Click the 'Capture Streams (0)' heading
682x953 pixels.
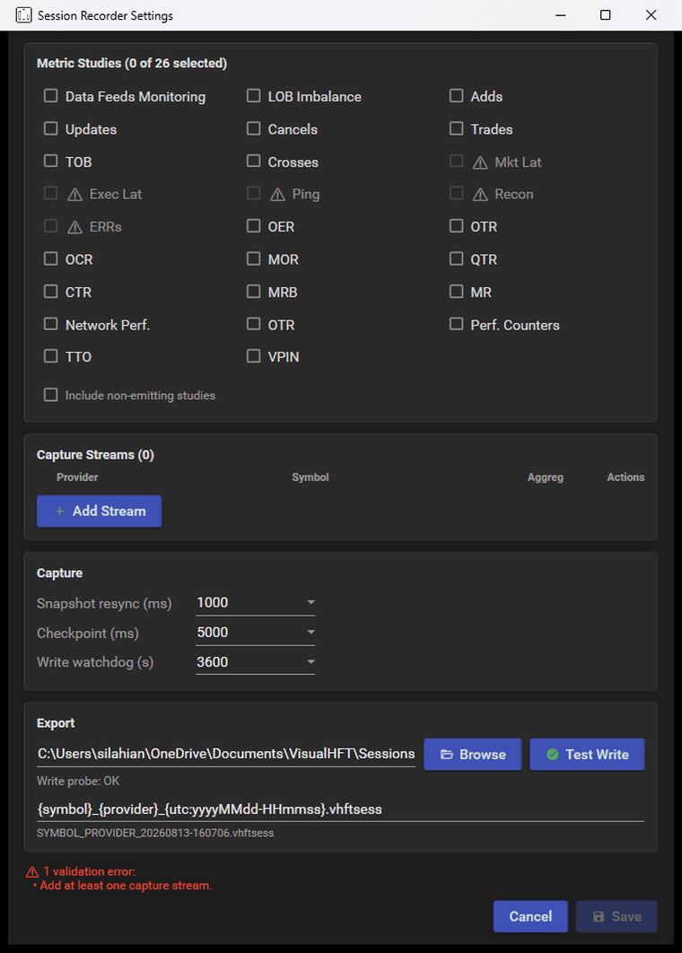point(95,455)
